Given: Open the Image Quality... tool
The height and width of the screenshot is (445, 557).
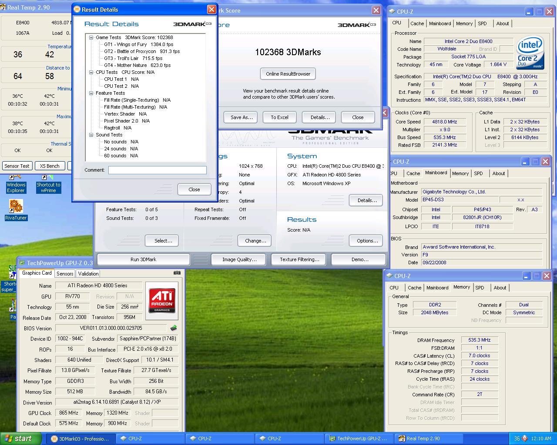Looking at the screenshot, I should pyautogui.click(x=239, y=259).
